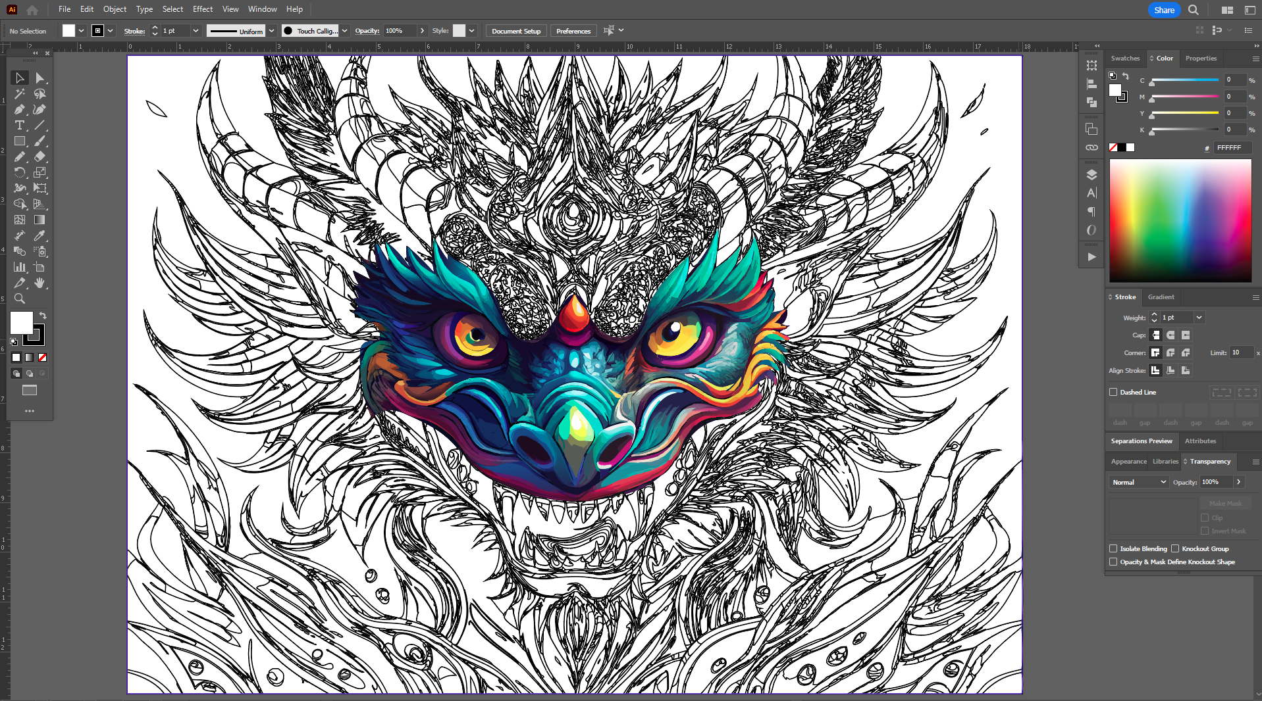Open the Uniform variable width profile dropdown
This screenshot has width=1262, height=701.
tap(271, 31)
